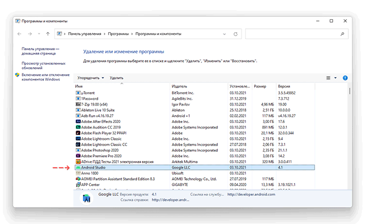
Task: Select the APP Center icon
Action: pos(78,185)
